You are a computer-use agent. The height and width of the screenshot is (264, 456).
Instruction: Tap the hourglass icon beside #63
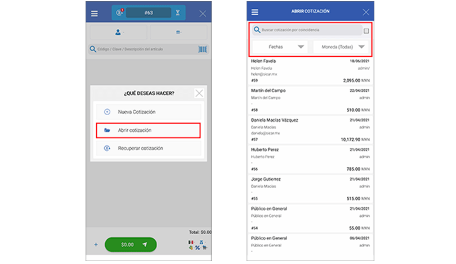pos(178,13)
